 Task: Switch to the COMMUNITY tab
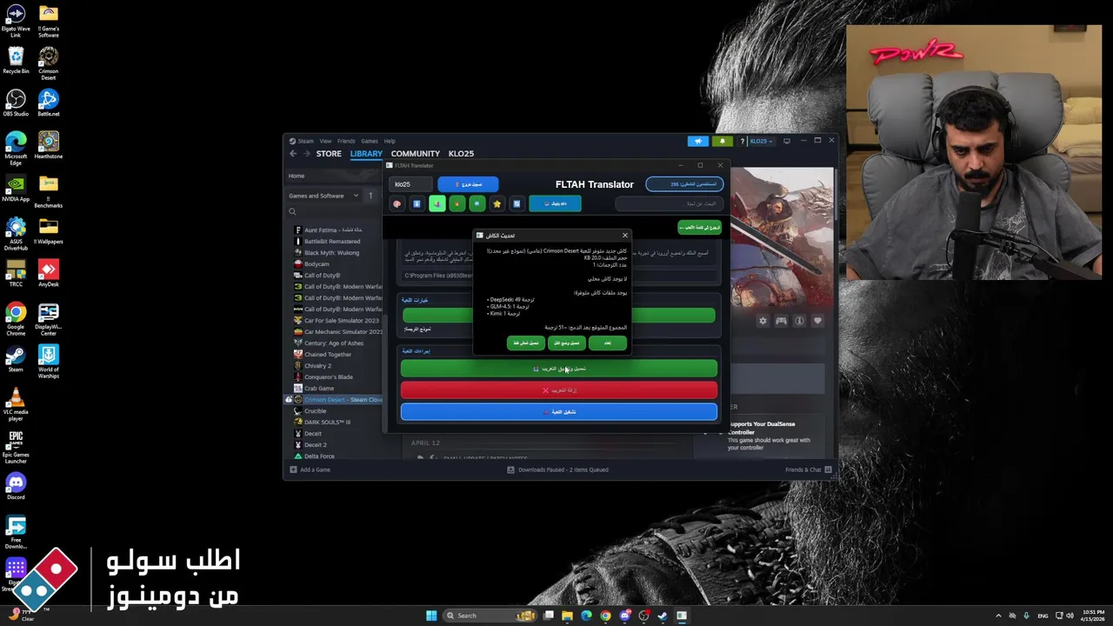click(416, 154)
